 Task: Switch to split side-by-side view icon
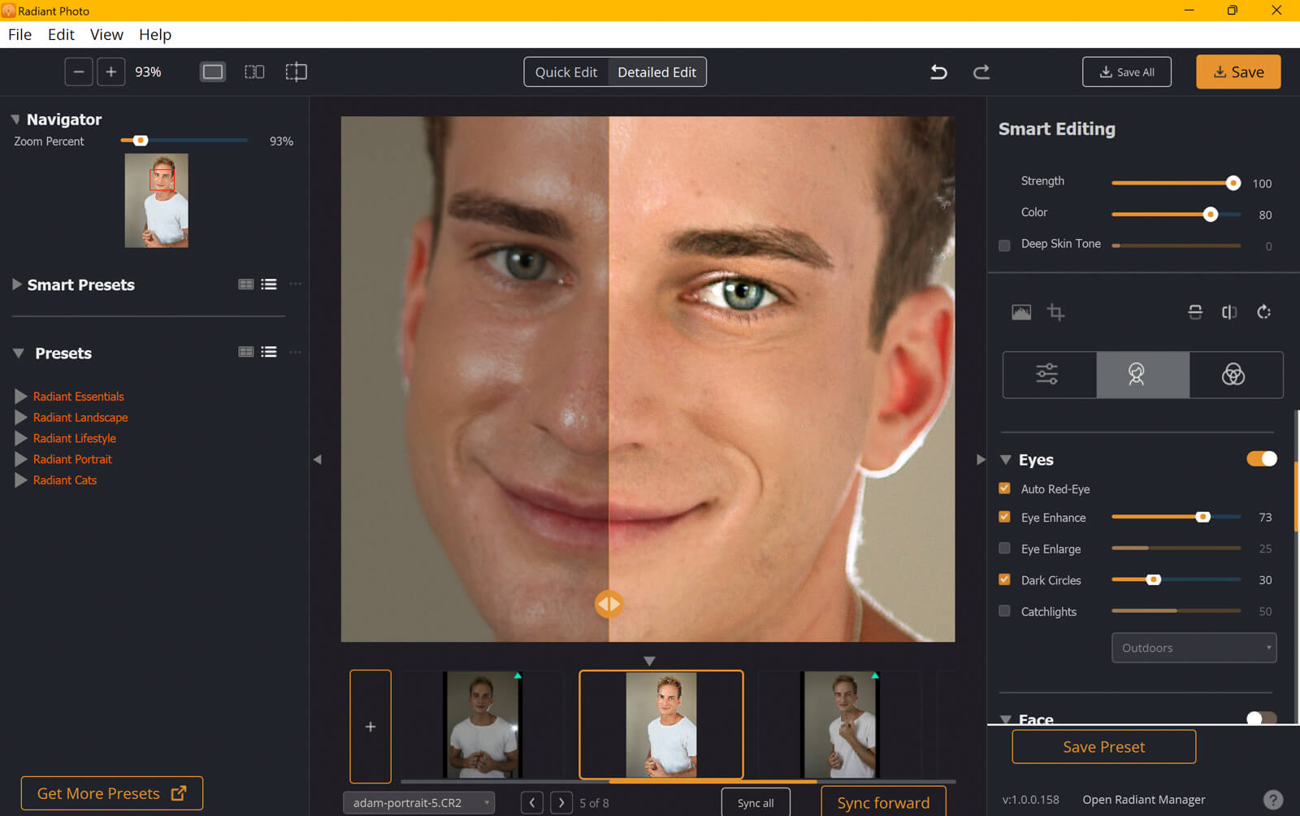tap(254, 72)
